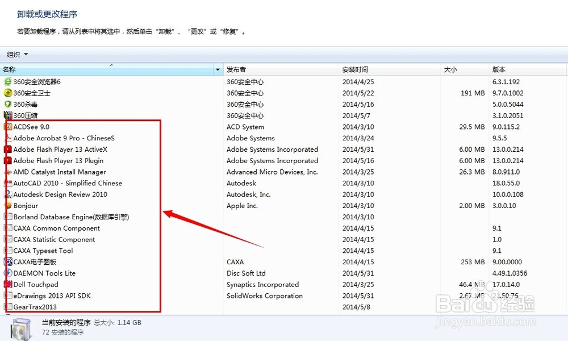Click the 360杀毒 antivirus icon
This screenshot has width=568, height=341.
click(7, 104)
